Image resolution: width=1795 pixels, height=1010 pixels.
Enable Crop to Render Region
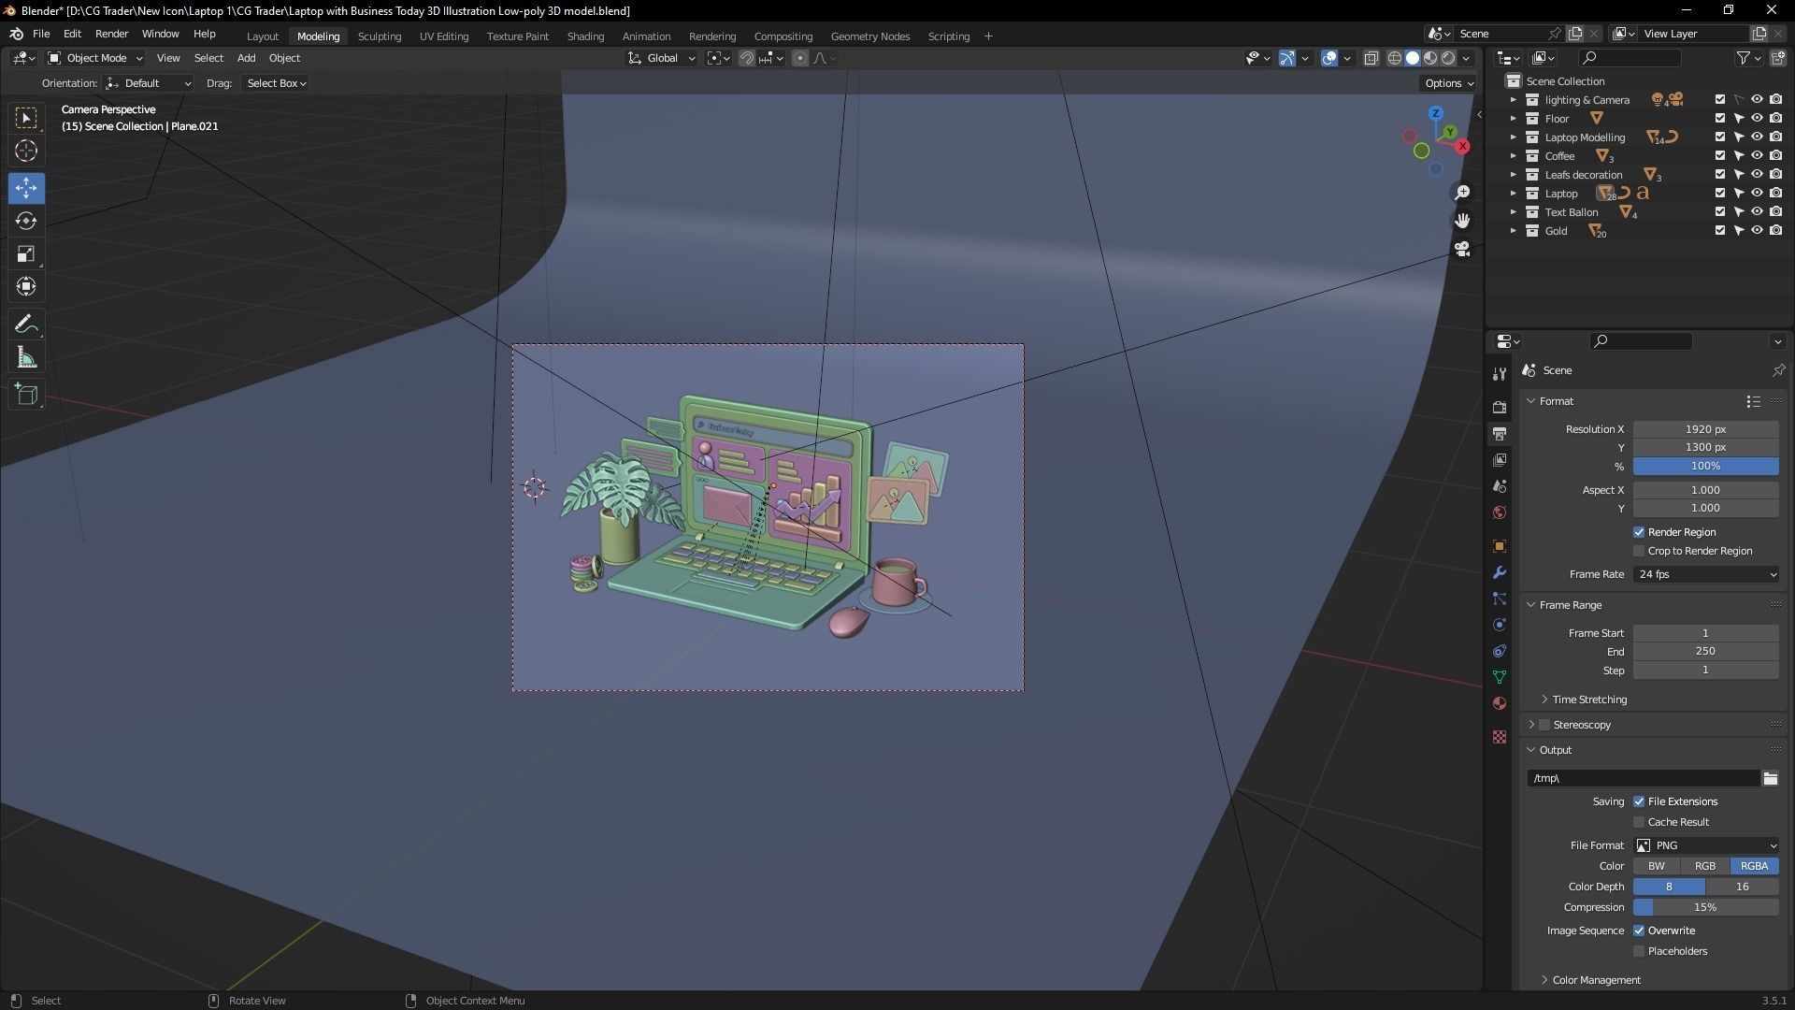point(1639,551)
